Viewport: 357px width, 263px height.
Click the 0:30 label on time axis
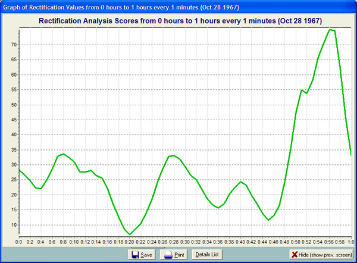[x=185, y=242]
